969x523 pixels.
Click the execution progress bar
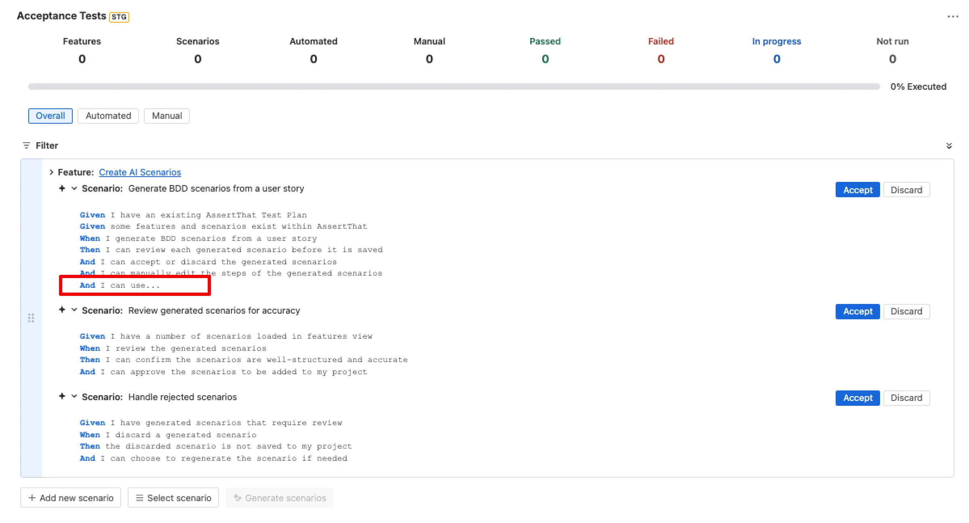pos(454,86)
